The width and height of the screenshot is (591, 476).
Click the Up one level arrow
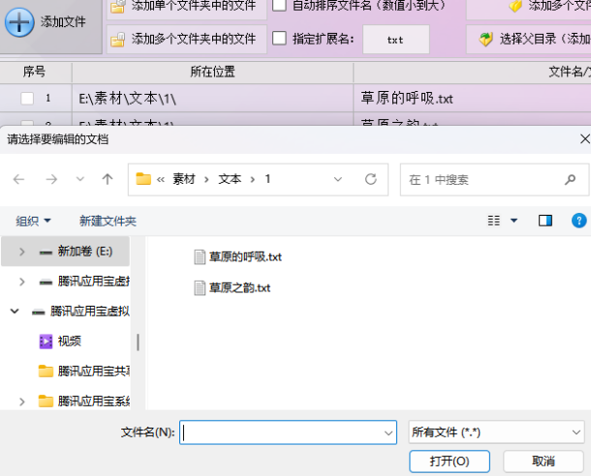108,179
